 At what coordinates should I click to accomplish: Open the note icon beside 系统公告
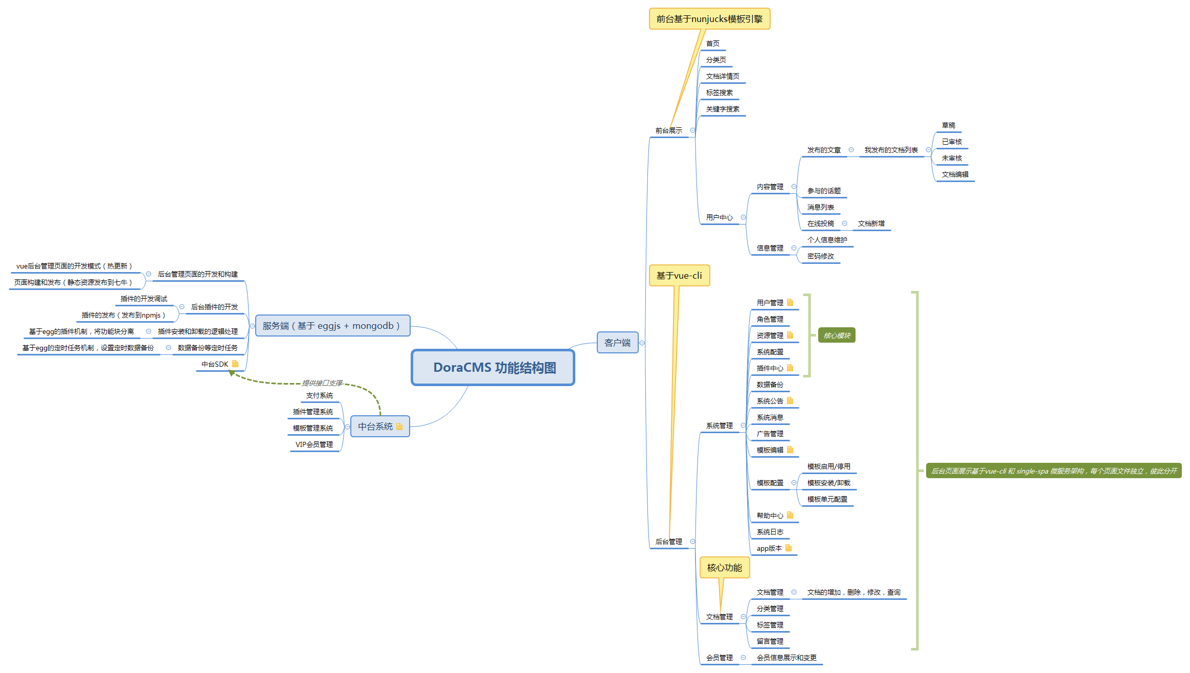click(x=790, y=400)
